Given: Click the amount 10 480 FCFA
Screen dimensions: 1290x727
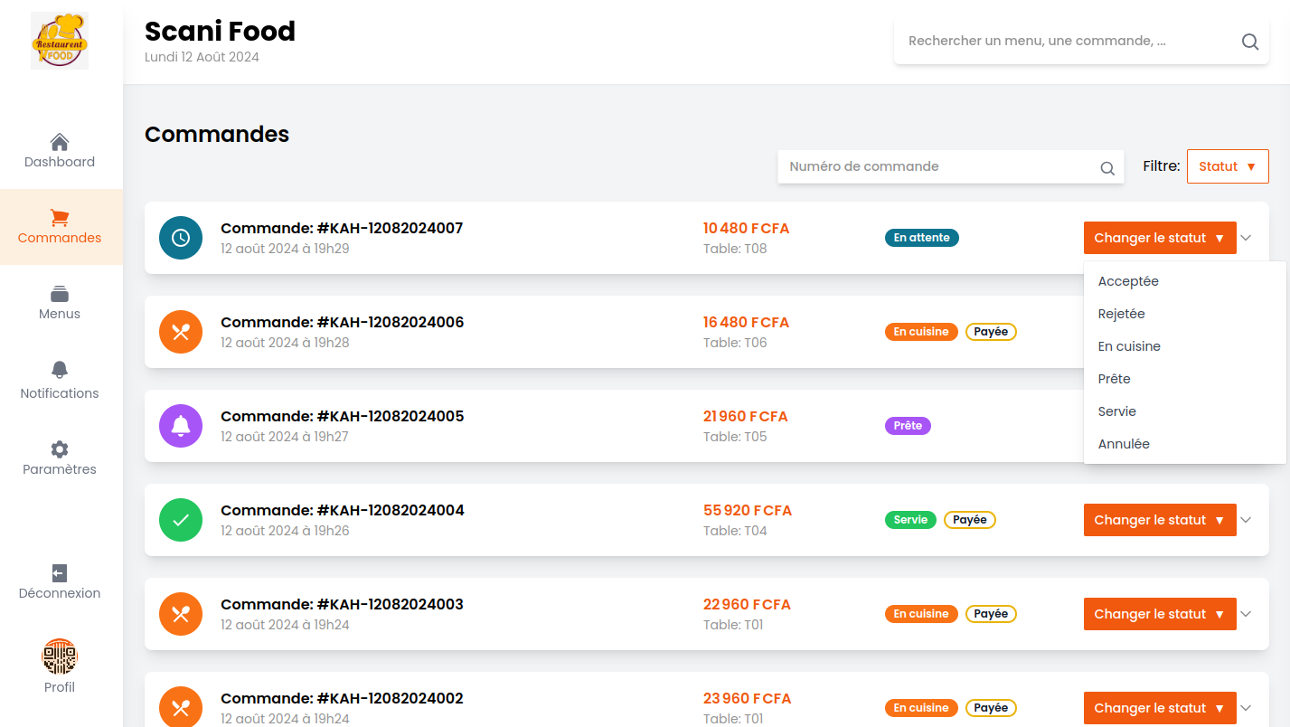Looking at the screenshot, I should click(747, 229).
